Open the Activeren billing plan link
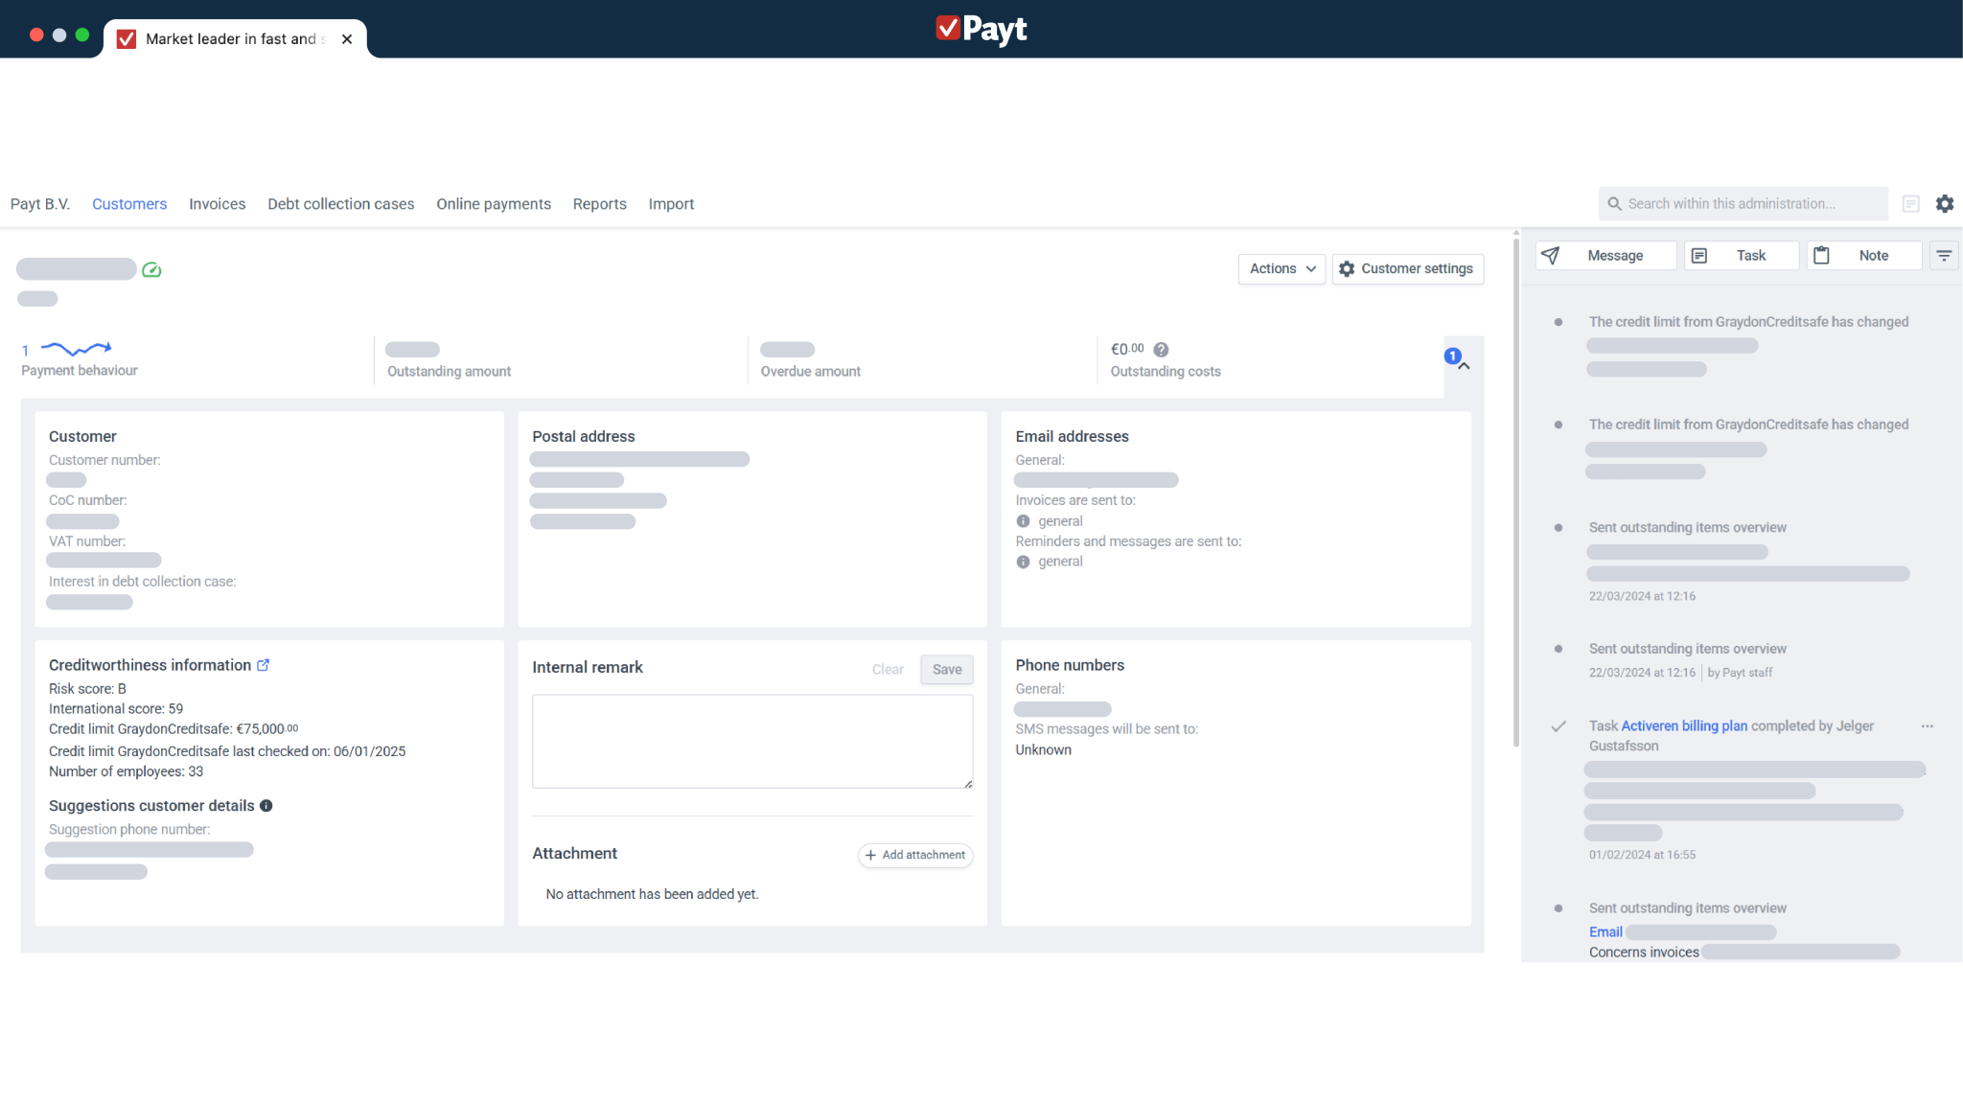 1683,726
